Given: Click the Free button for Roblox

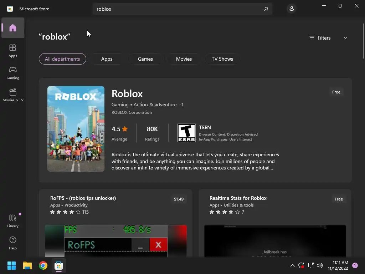Looking at the screenshot, I should point(336,92).
